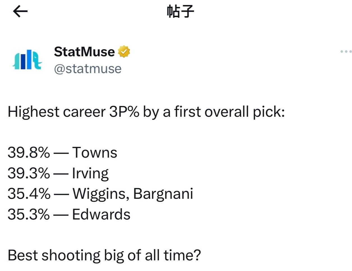The width and height of the screenshot is (352, 271).
Task: Open the StatMuse profile avatar
Action: tap(27, 59)
